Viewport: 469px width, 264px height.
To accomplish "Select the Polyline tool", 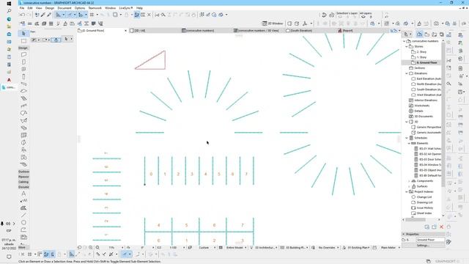I will point(23,230).
